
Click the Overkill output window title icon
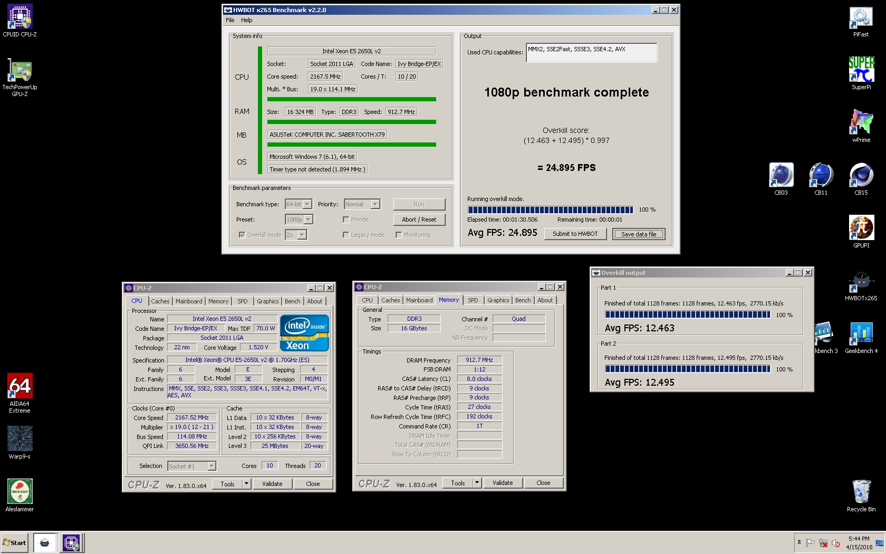click(x=596, y=273)
